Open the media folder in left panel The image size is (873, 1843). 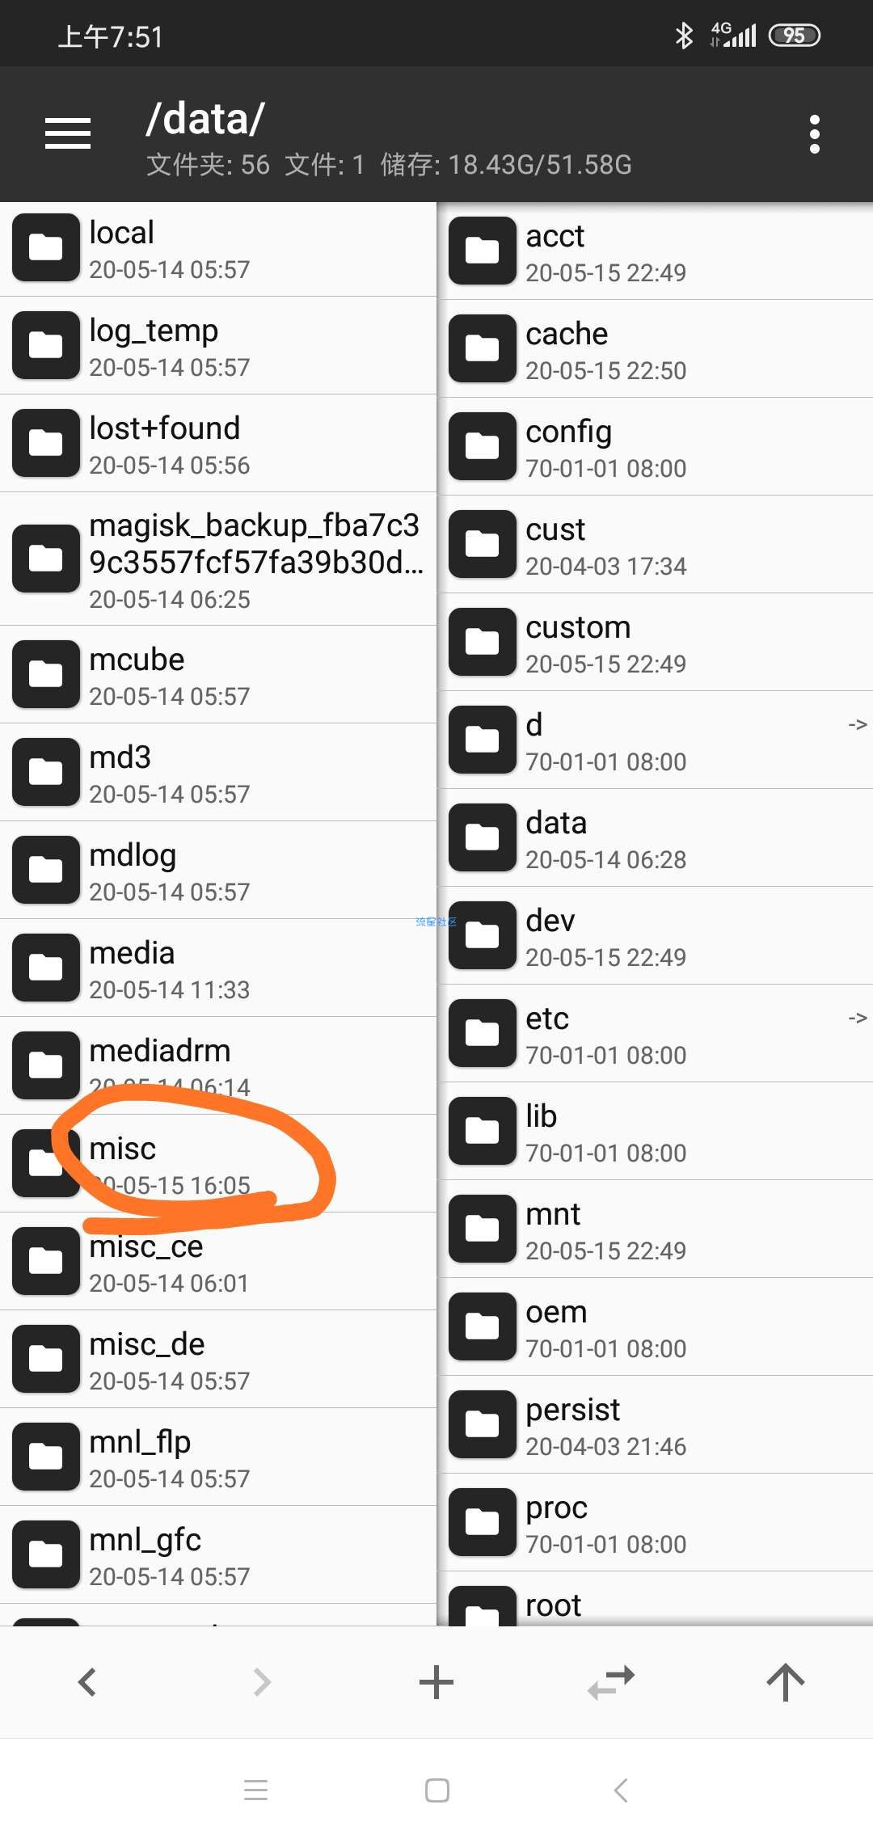(218, 968)
